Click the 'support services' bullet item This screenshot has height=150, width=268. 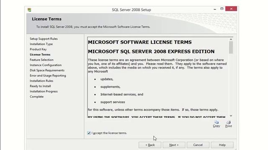pos(113,102)
